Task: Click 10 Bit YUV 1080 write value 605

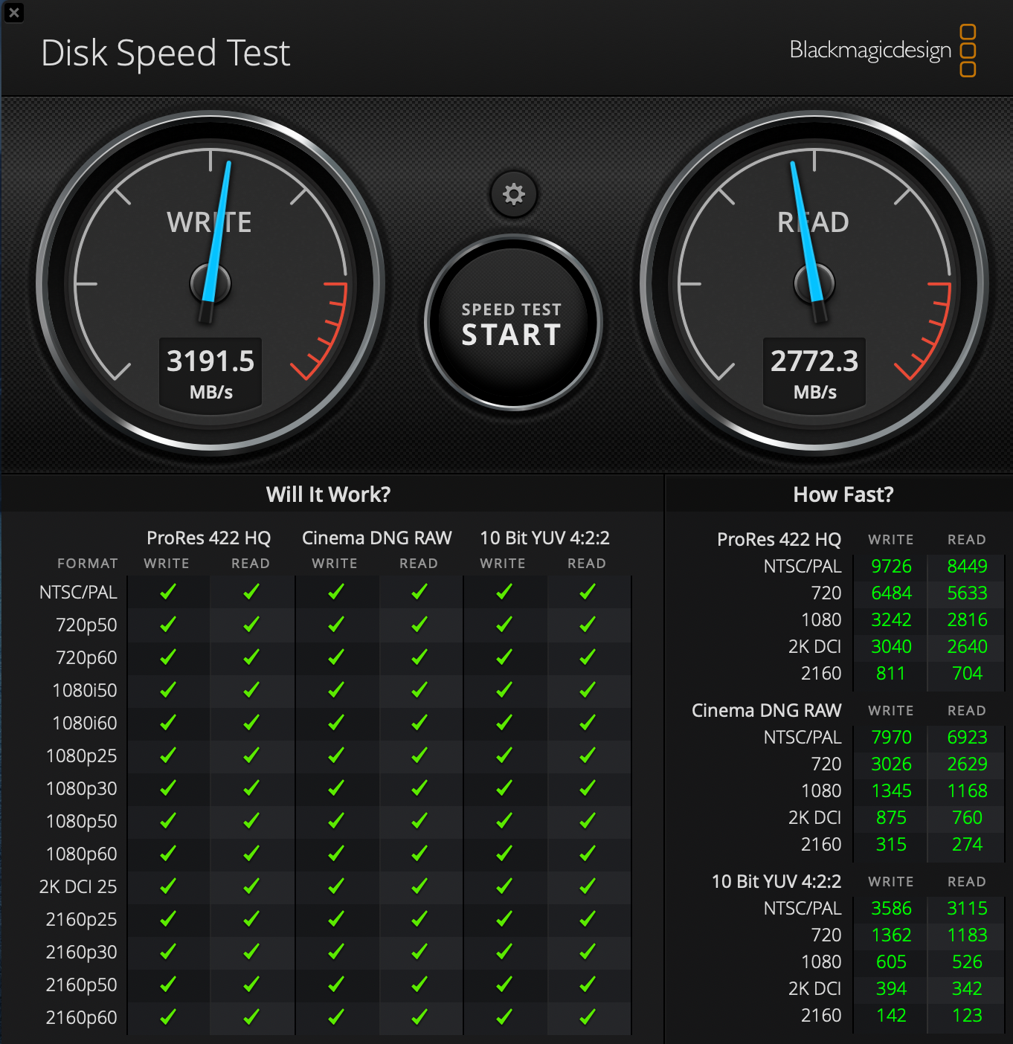Action: coord(891,962)
